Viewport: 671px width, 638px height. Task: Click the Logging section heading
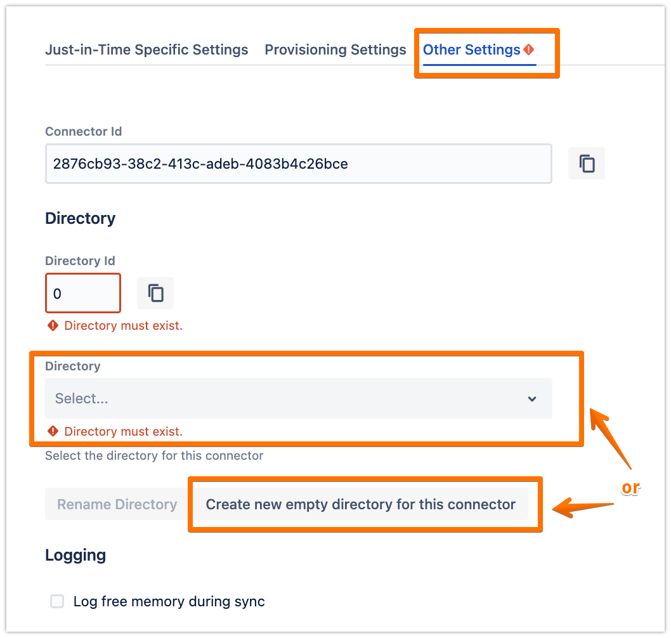(x=75, y=556)
